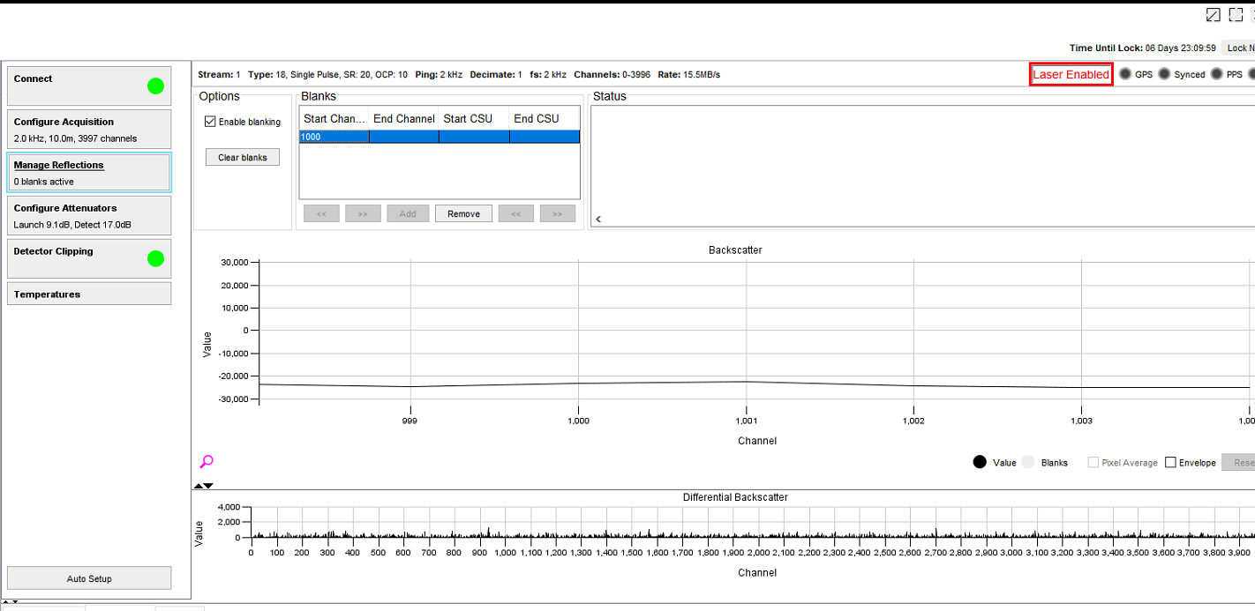Screen dimensions: 1255x611
Task: Click the forward channel navigation arrows
Action: 363,212
